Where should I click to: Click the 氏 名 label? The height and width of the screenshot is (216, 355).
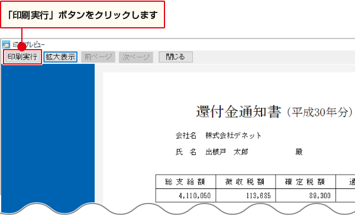[186, 152]
